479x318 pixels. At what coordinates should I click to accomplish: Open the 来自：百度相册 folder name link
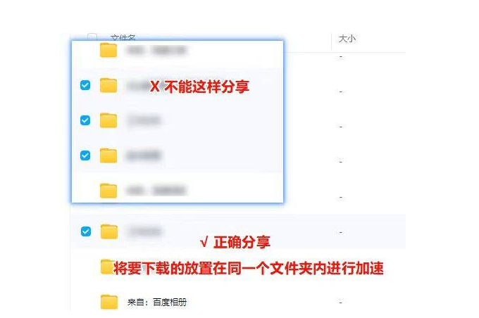click(157, 302)
